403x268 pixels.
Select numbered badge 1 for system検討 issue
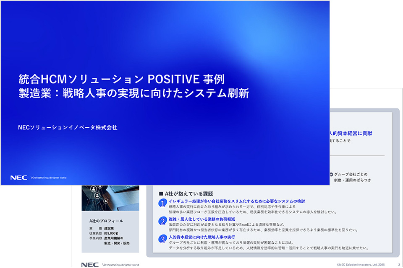(x=162, y=204)
